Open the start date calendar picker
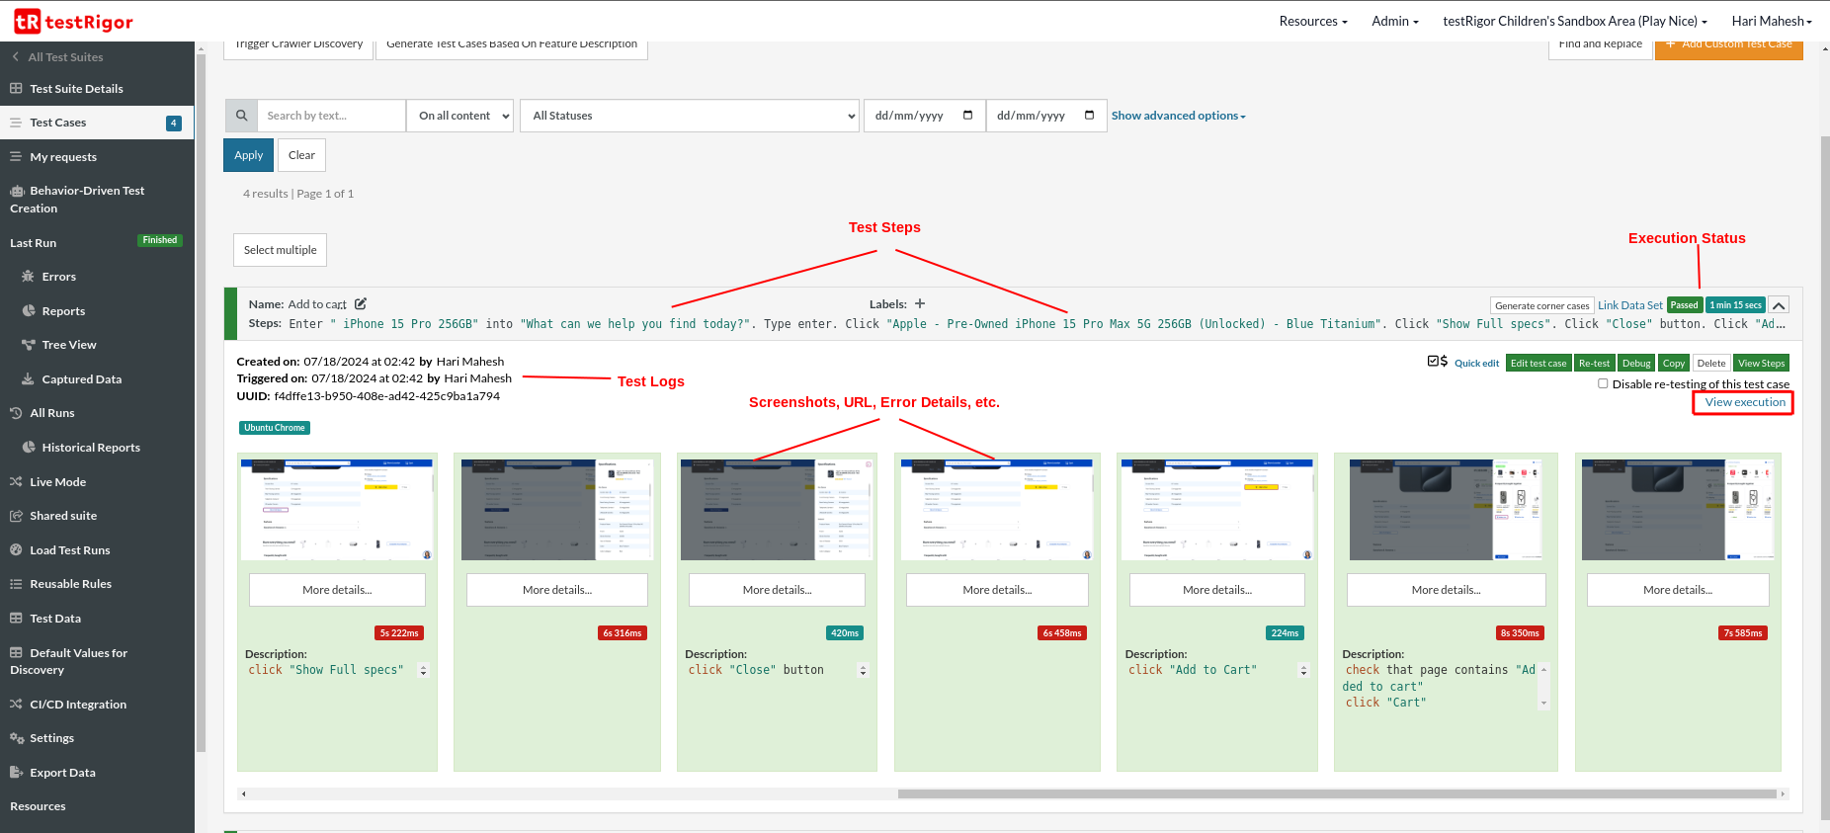This screenshot has height=833, width=1830. pos(967,116)
